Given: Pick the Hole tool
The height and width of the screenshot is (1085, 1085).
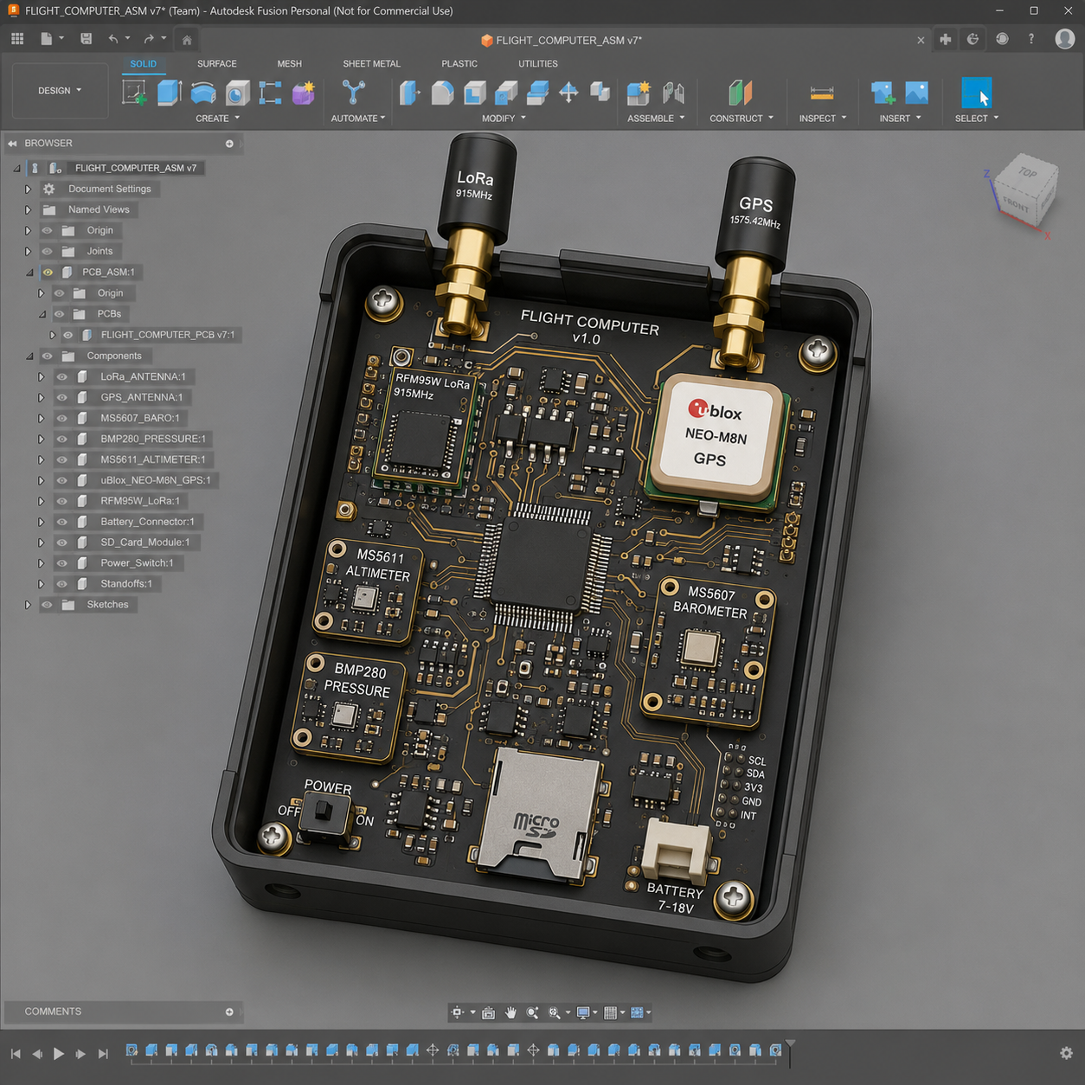Looking at the screenshot, I should pos(237,93).
